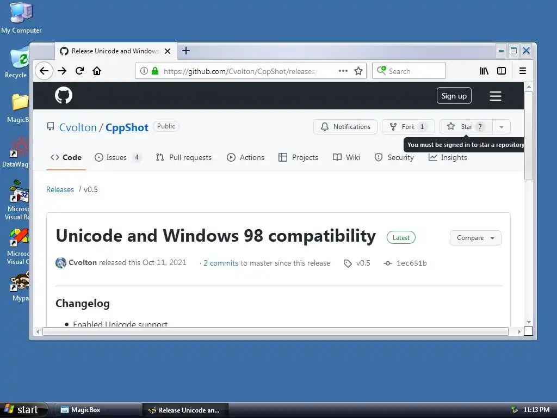Click the Releases breadcrumb link
This screenshot has width=557, height=418.
coord(60,189)
